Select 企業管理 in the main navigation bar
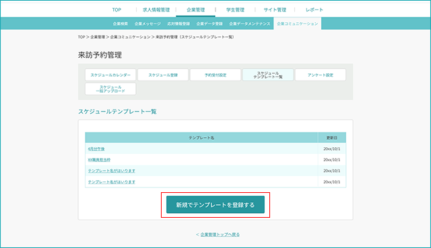This screenshot has width=431, height=248. [195, 9]
